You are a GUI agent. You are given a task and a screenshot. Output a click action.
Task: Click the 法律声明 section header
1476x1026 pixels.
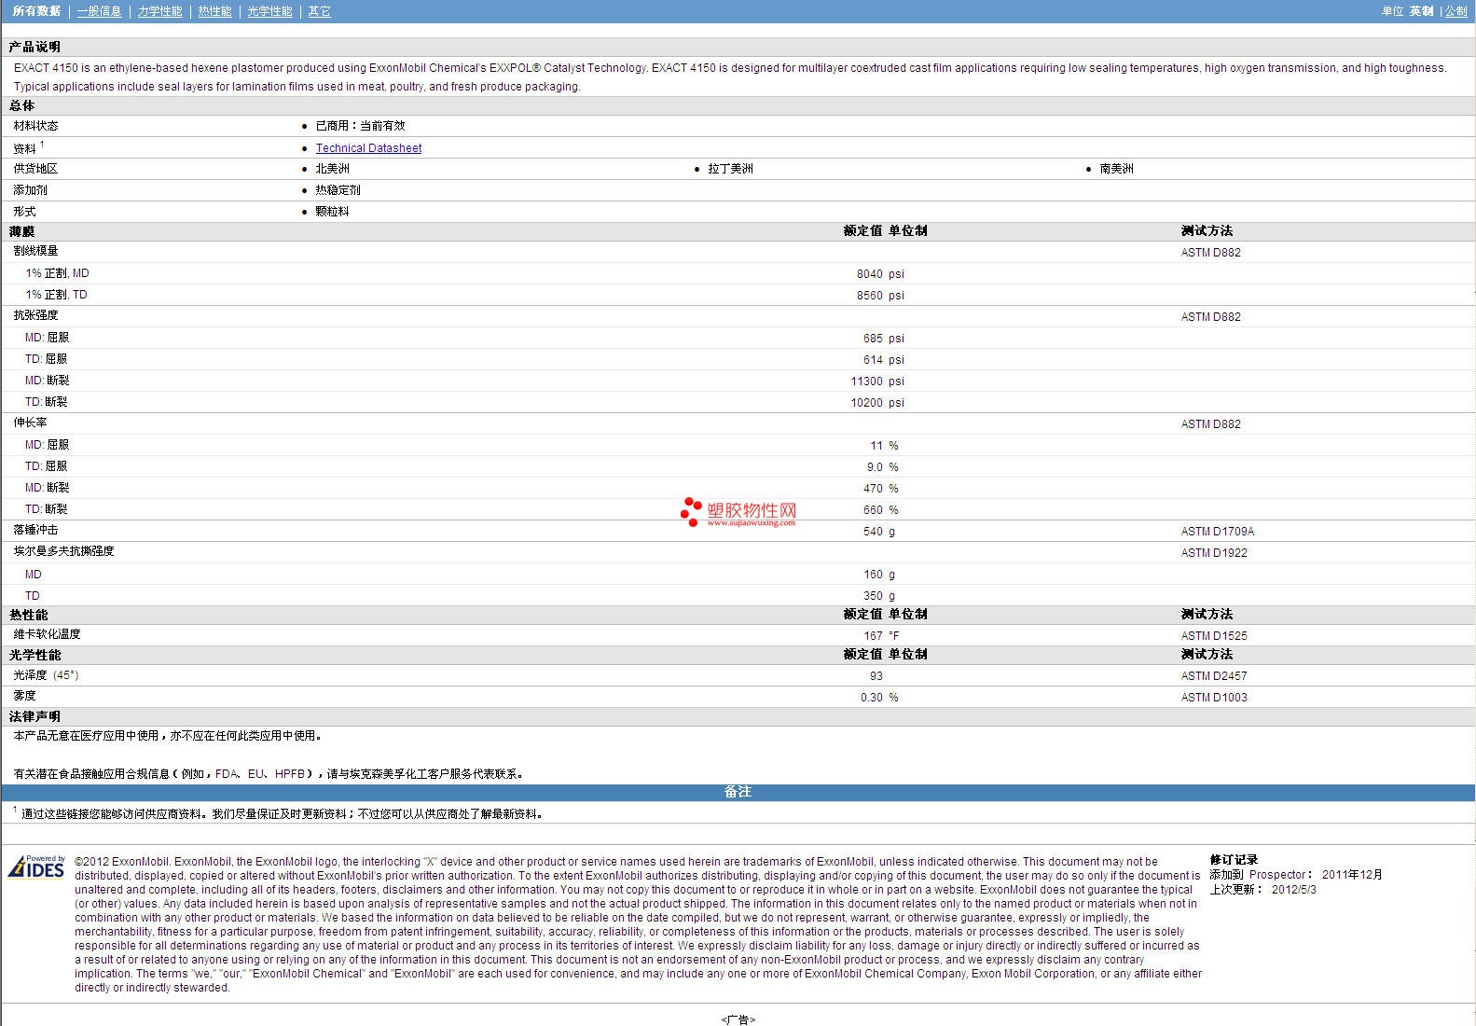34,716
